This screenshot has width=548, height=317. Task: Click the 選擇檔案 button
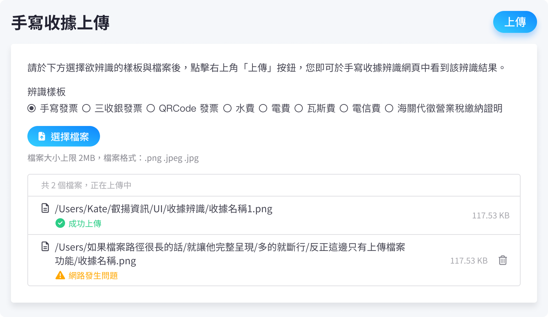click(64, 136)
